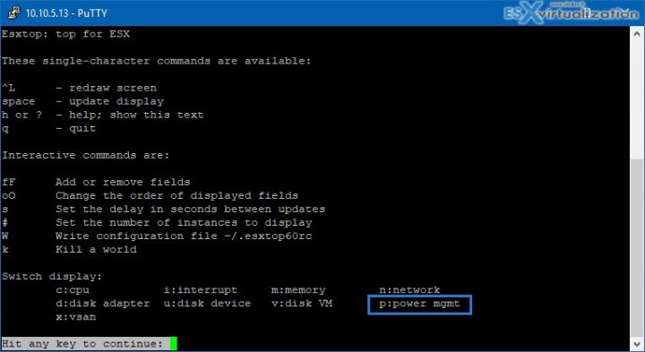The image size is (645, 352).
Task: Click the scrollbar down arrow
Action: (x=637, y=344)
